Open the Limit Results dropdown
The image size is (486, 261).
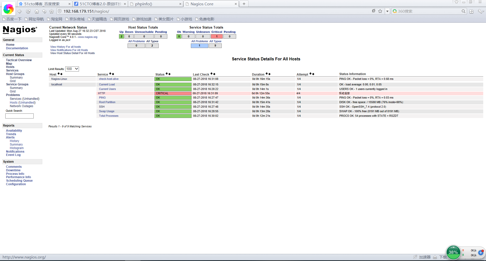[x=72, y=69]
